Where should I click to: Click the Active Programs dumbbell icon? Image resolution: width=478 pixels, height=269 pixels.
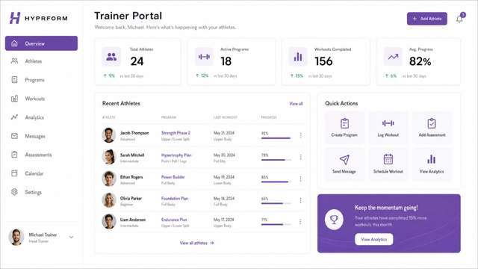[x=204, y=57]
